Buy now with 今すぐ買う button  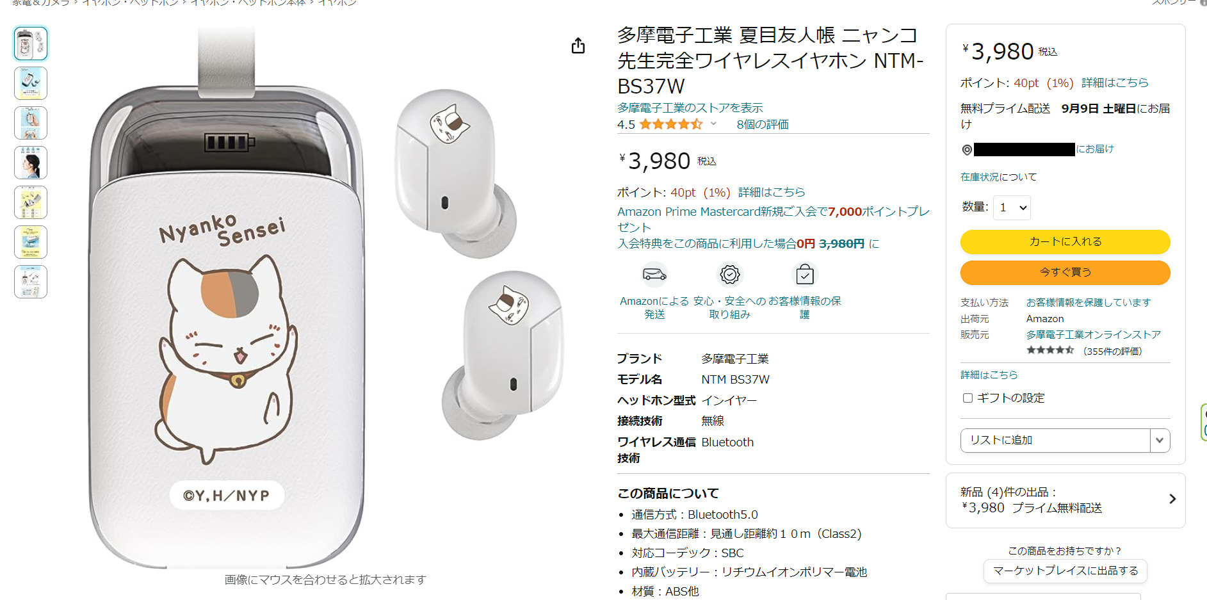click(x=1065, y=272)
